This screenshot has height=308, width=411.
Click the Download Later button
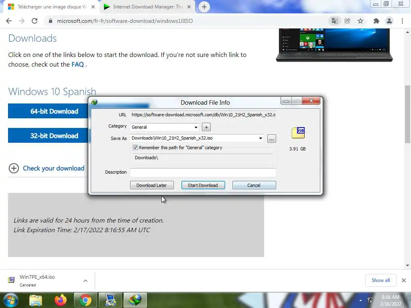click(152, 185)
